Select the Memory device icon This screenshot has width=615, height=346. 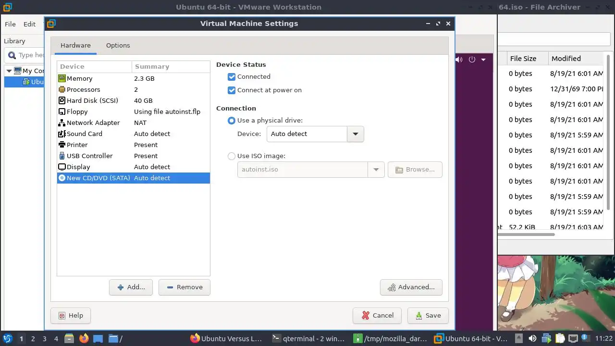61,78
